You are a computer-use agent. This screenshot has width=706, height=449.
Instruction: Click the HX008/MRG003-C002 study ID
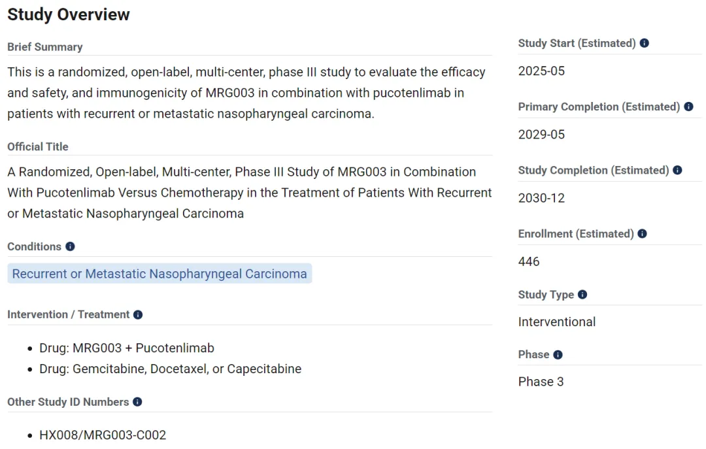coord(103,435)
